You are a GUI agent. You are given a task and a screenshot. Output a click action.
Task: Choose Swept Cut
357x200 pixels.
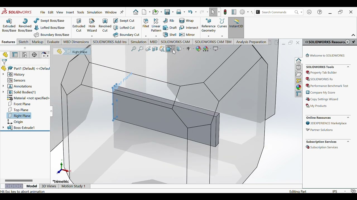(124, 21)
